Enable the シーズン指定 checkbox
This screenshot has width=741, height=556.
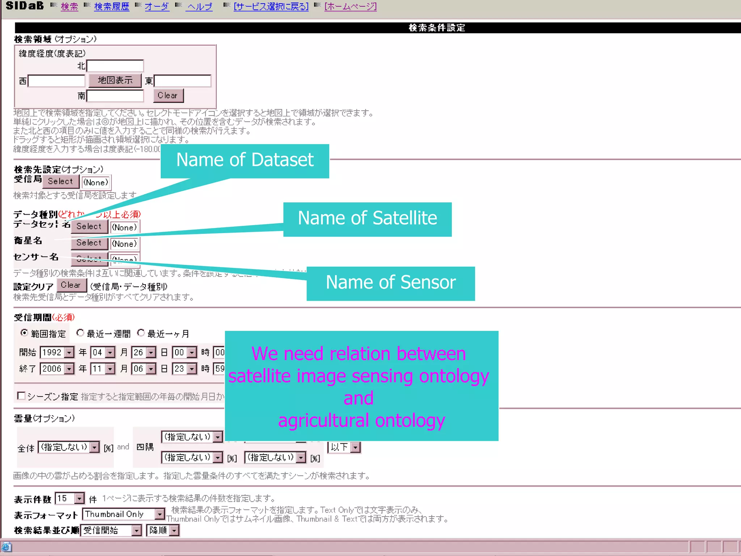[x=21, y=396]
